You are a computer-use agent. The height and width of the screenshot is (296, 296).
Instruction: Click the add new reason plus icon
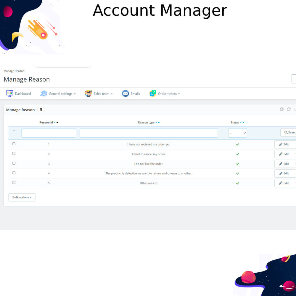click(x=282, y=109)
